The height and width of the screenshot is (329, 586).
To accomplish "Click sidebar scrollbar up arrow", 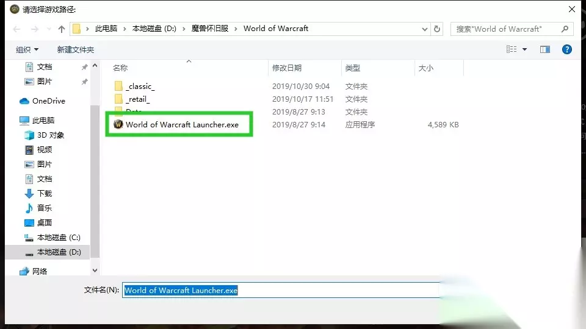I will click(x=95, y=66).
